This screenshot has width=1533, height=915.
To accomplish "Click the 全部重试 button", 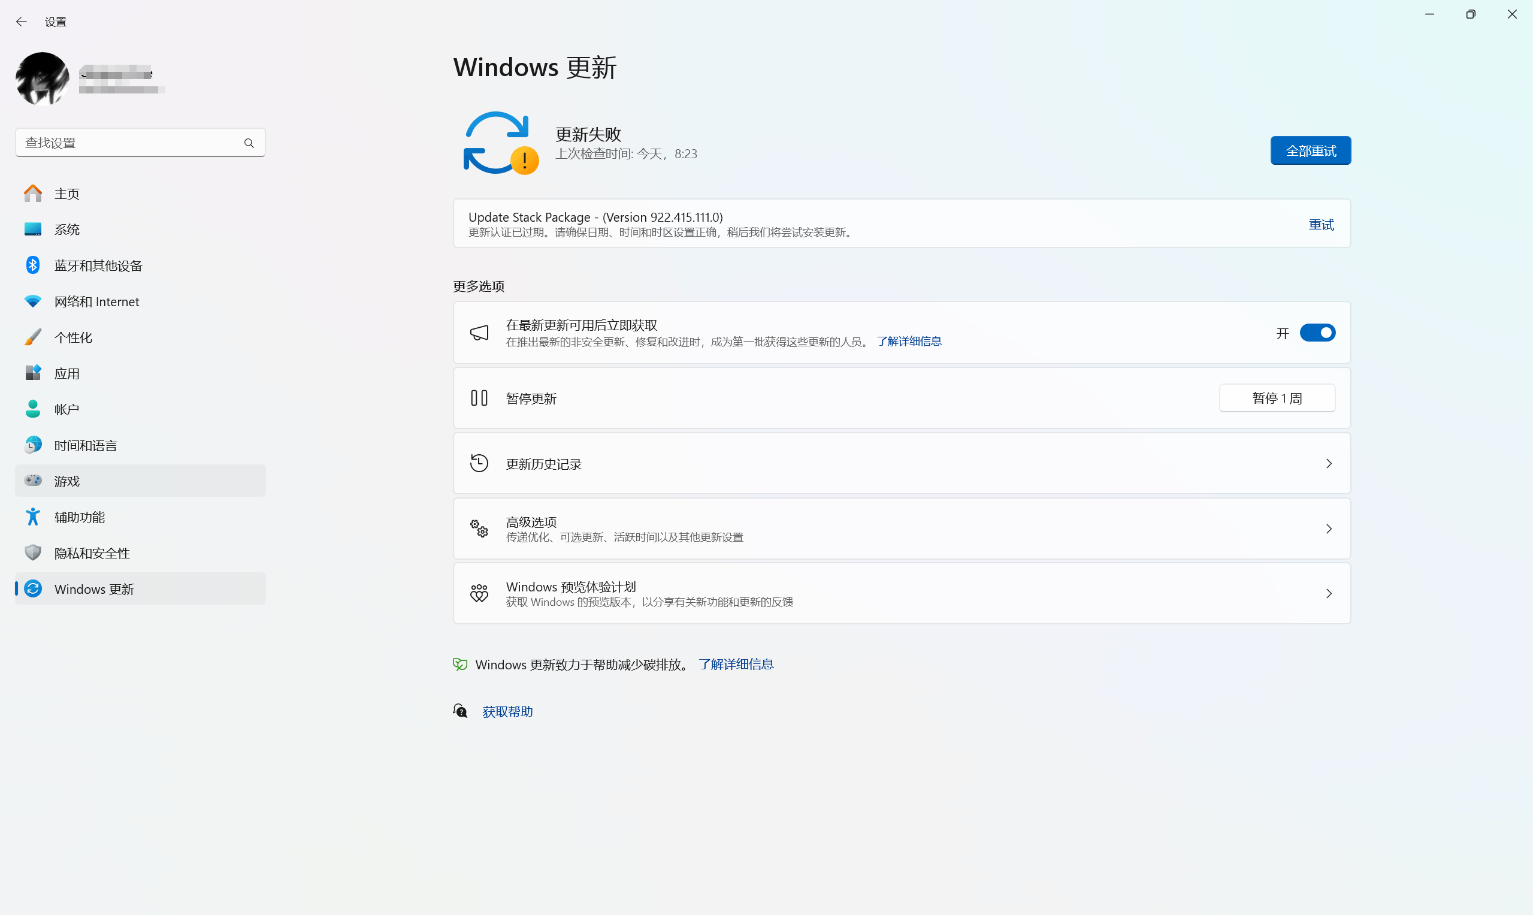I will [1310, 150].
